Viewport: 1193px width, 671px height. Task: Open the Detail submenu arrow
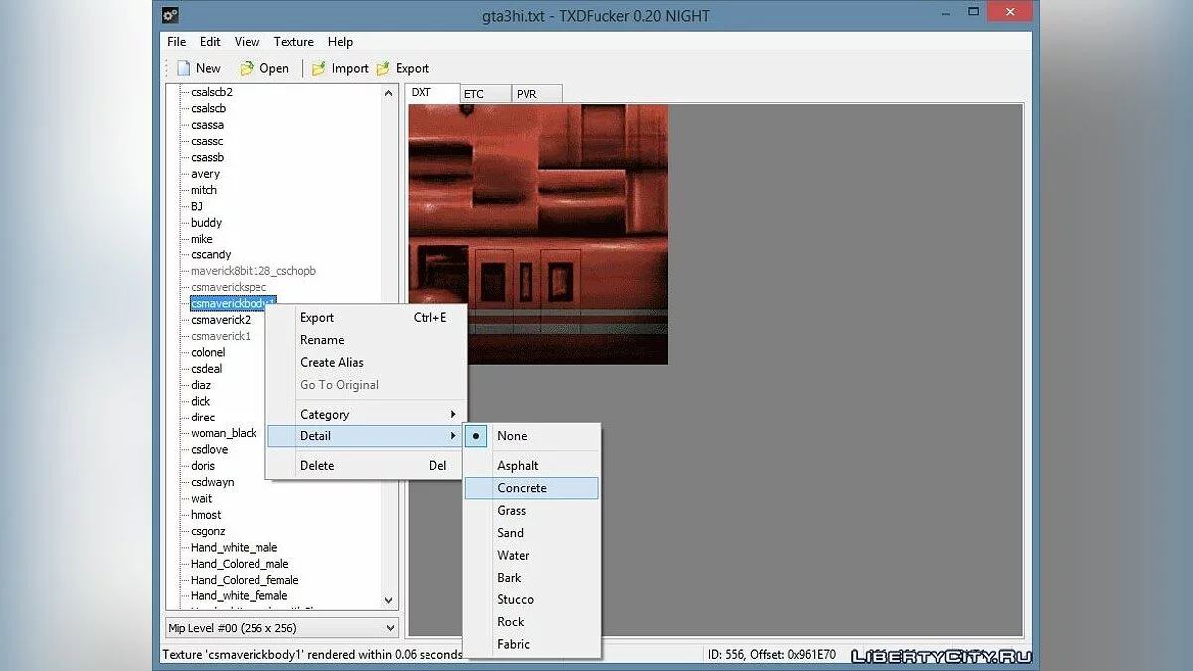453,436
